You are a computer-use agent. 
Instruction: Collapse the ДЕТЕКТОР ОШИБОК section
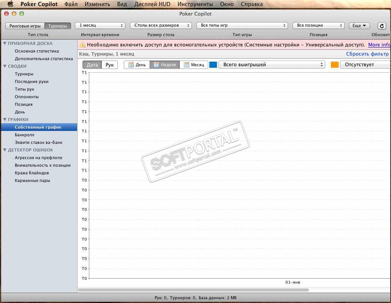[x=5, y=150]
